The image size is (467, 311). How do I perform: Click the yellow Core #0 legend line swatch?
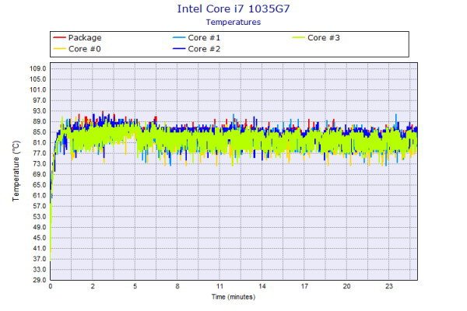click(59, 49)
